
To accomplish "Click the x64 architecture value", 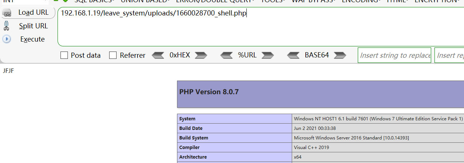I will [x=297, y=157].
